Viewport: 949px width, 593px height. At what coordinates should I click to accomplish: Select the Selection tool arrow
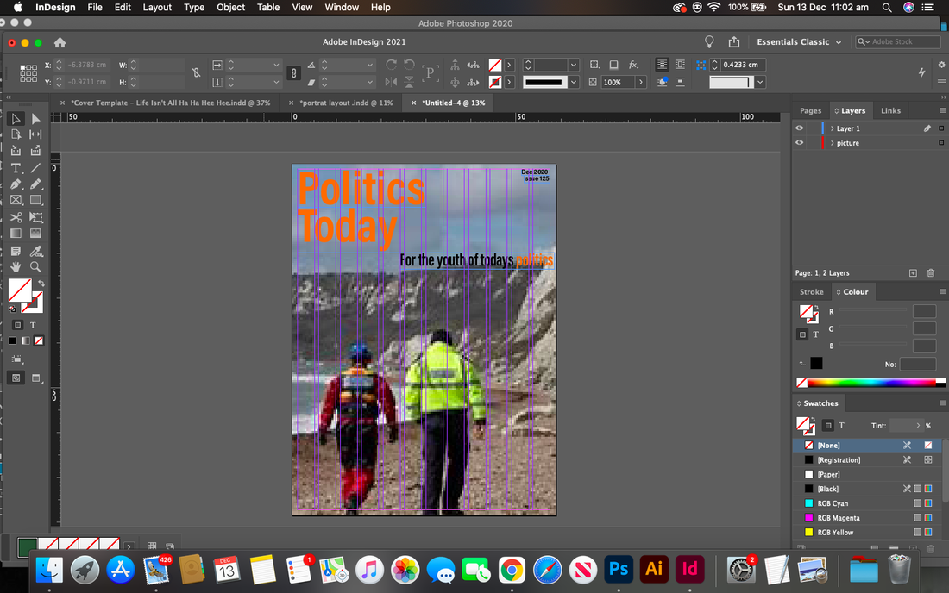click(16, 118)
